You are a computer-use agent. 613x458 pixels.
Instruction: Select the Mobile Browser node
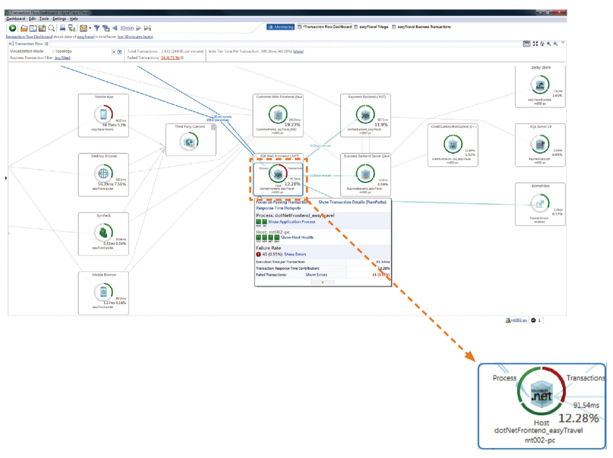pos(104,293)
